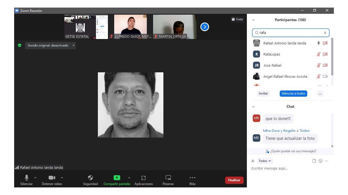Open Seguridad shield options
The height and width of the screenshot is (195, 348).
91,180
